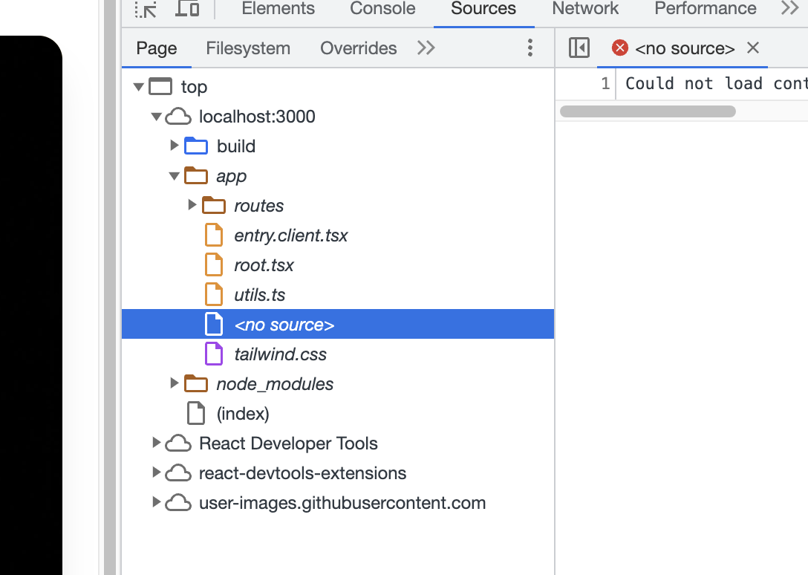Collapse the app folder tree
808x575 pixels.
[174, 175]
